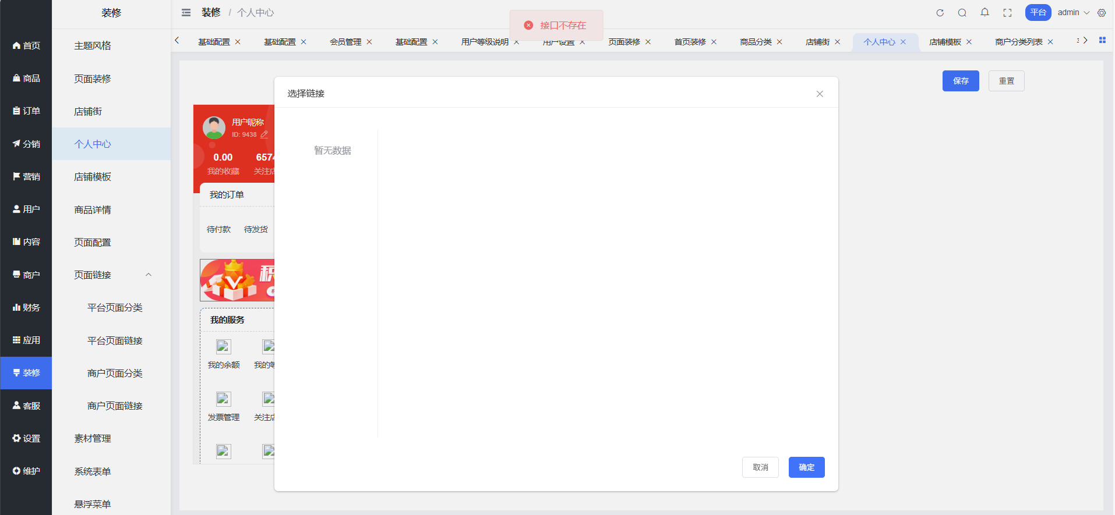Open the admin user dropdown
1115x515 pixels.
tap(1073, 13)
